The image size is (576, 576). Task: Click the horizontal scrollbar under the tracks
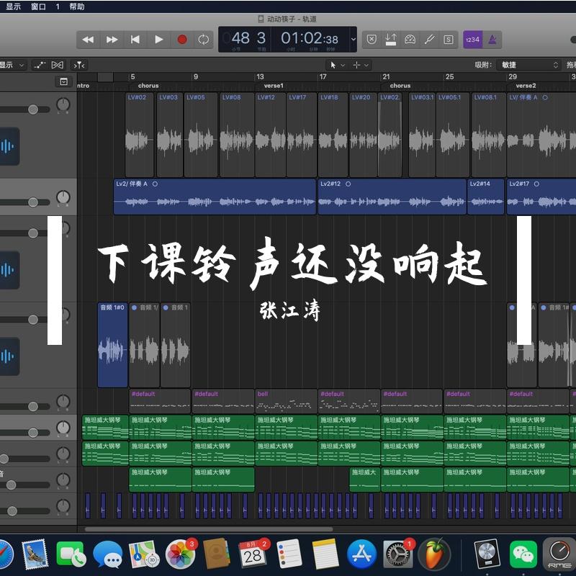click(x=209, y=529)
